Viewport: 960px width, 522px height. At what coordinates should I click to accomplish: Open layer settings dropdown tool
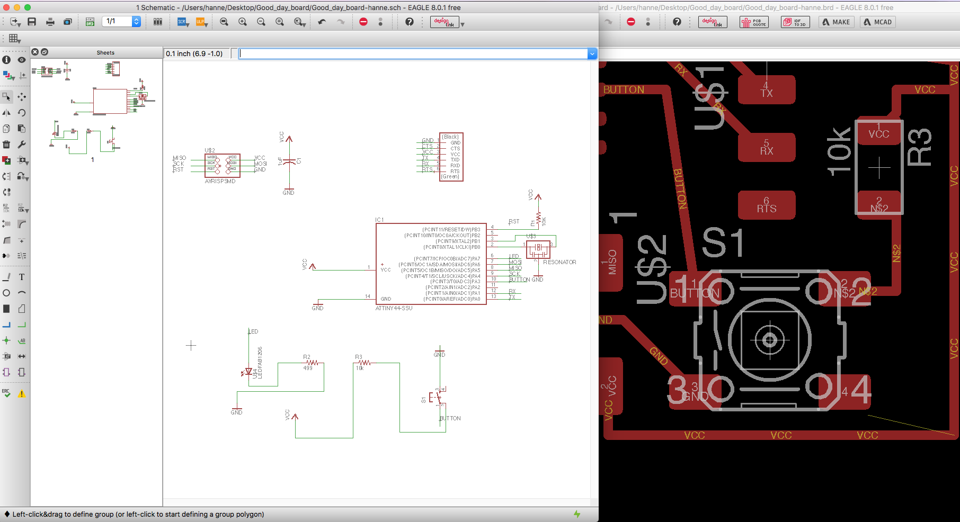pyautogui.click(x=8, y=76)
